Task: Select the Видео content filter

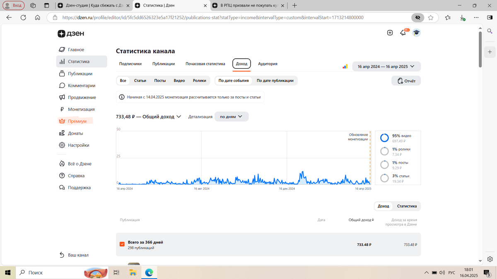Action: point(179,81)
